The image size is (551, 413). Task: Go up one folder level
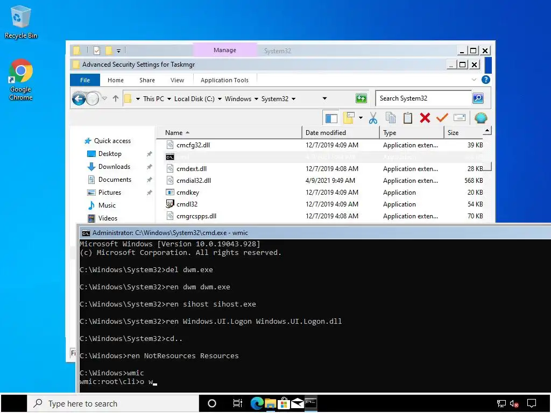116,99
